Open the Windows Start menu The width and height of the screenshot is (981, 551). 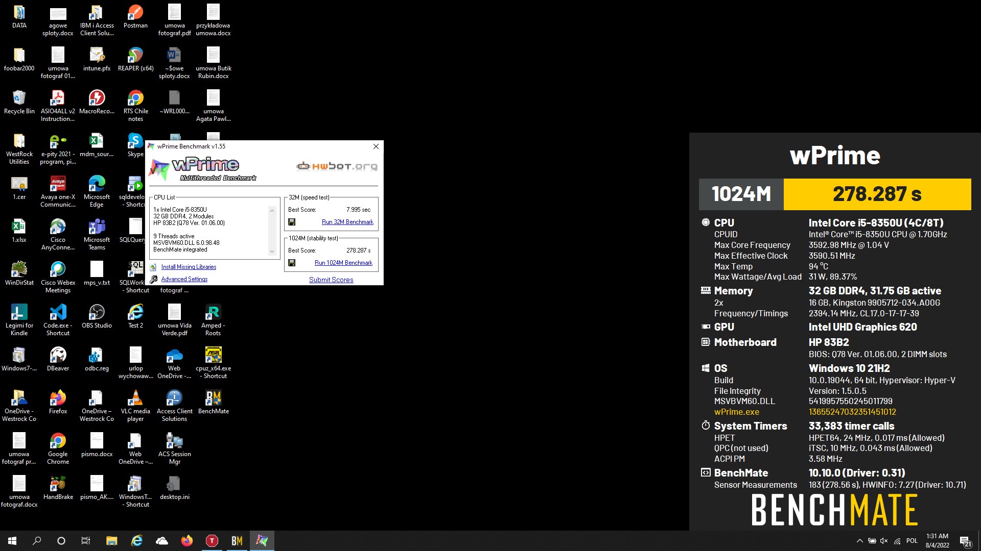point(12,541)
